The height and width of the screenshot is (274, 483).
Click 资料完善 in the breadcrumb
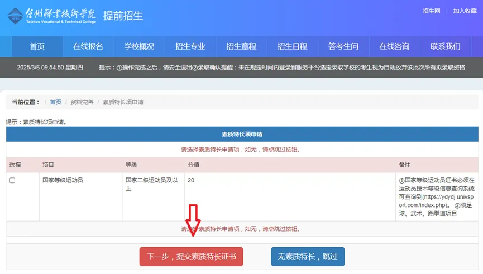(x=82, y=103)
